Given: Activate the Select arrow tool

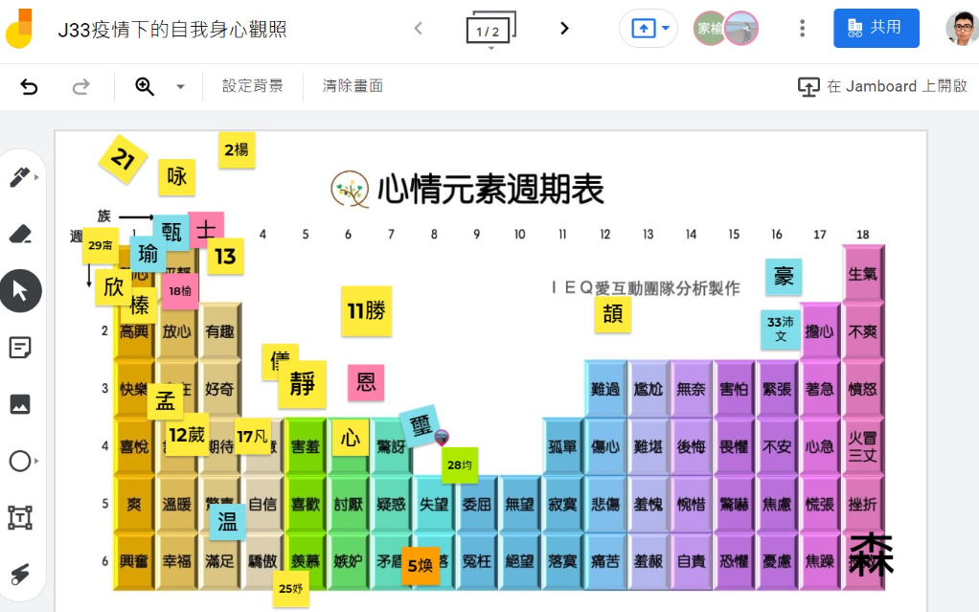Looking at the screenshot, I should pyautogui.click(x=20, y=291).
